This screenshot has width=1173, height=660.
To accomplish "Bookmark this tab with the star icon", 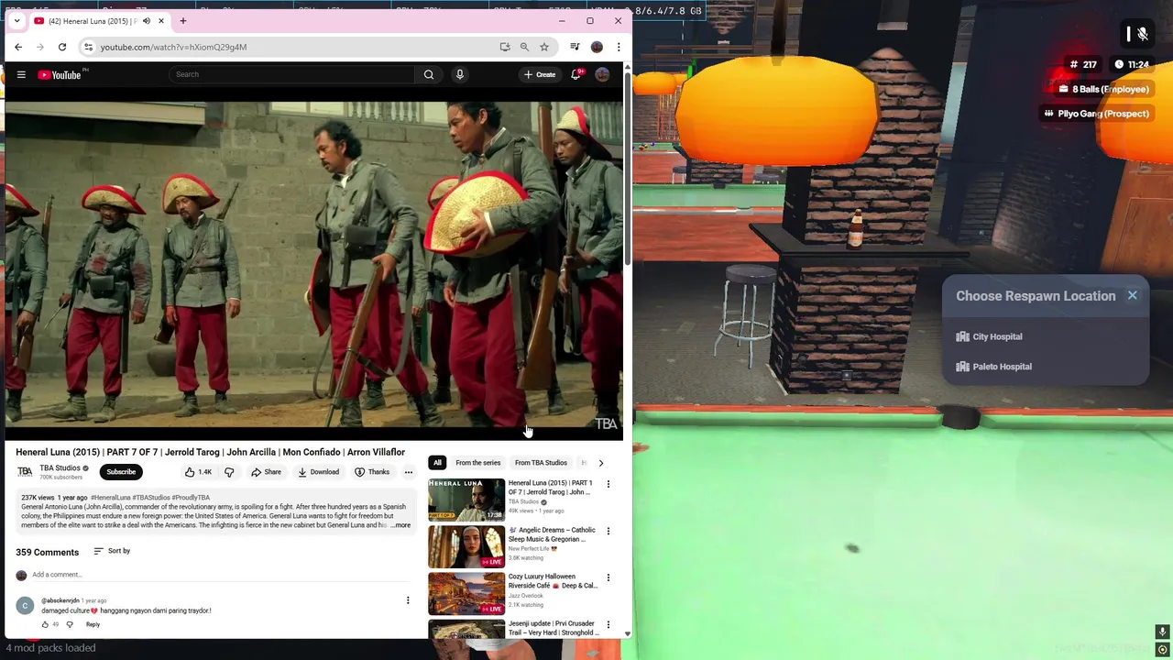I will (x=544, y=47).
